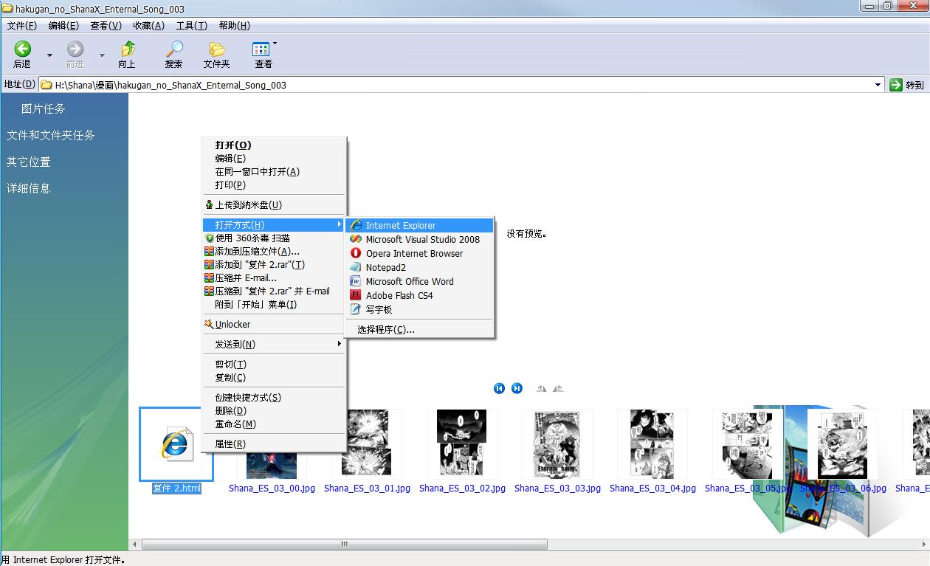Viewport: 930px width, 566px height.
Task: Click the 转到 go button
Action: click(x=907, y=85)
